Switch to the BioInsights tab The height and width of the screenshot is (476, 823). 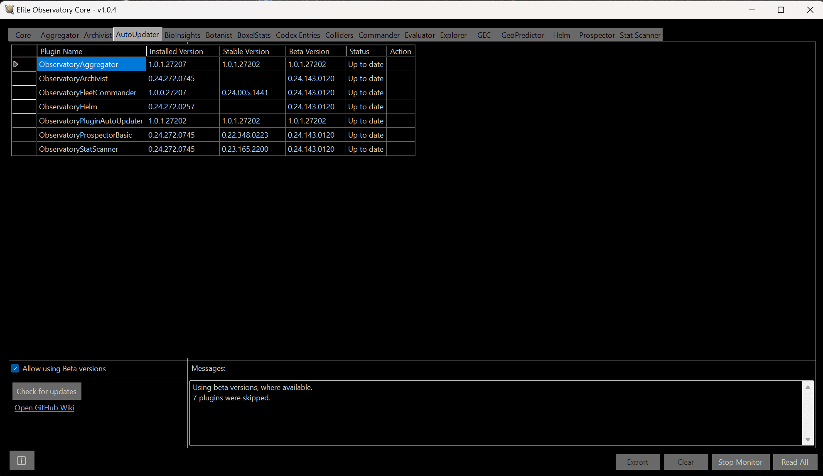182,35
